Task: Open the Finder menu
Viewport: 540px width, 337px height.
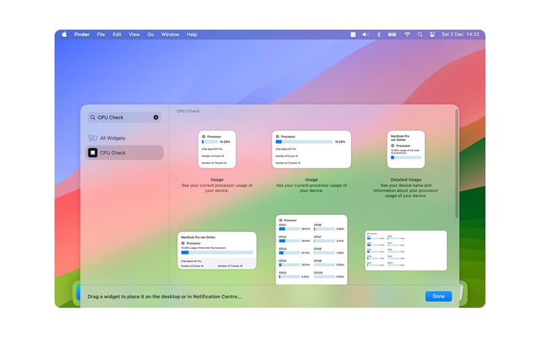Action: (82, 34)
